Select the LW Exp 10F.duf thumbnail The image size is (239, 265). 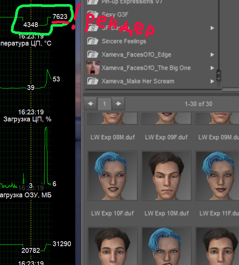point(112,176)
